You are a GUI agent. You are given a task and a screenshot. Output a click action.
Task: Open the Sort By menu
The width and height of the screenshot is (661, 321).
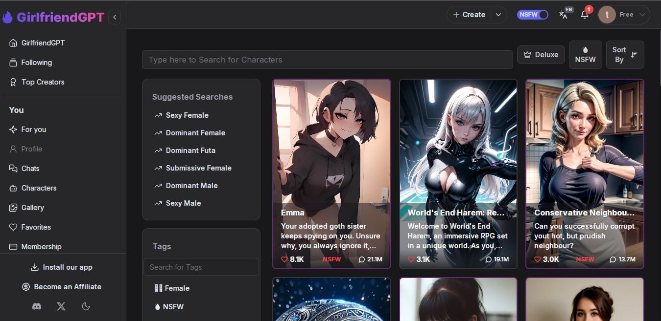[625, 55]
